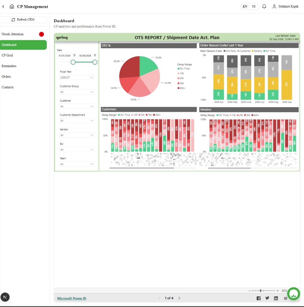304x307 pixels.
Task: Click the user profile icon beside Mehmet Kipik
Action: tap(274, 7)
